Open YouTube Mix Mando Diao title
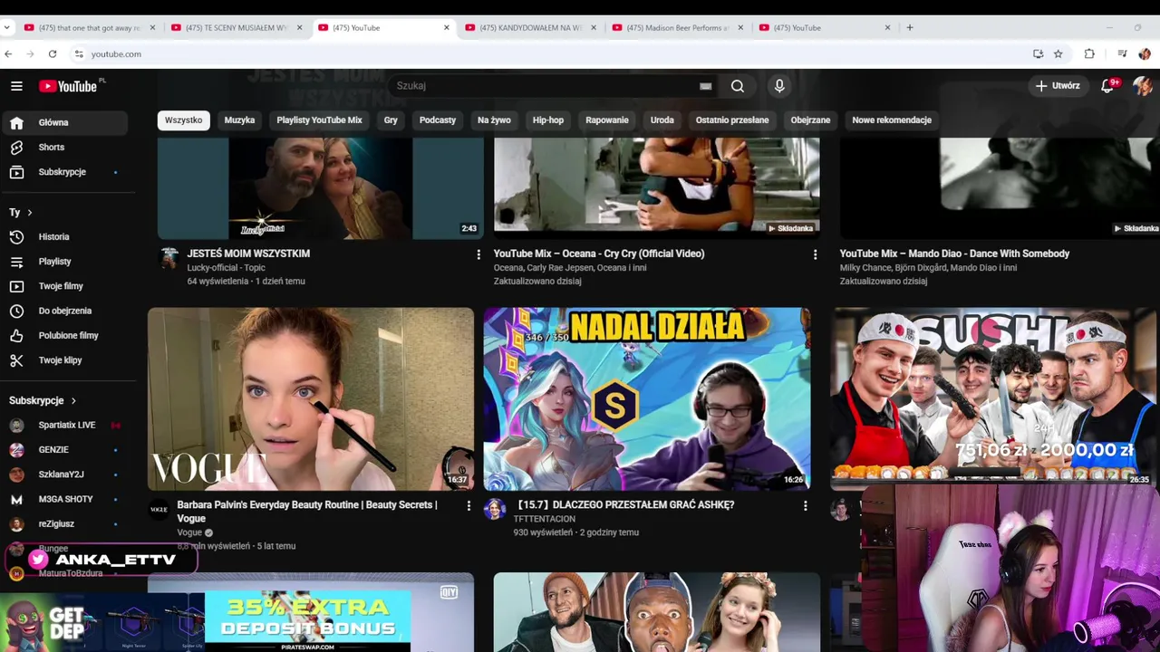This screenshot has width=1160, height=652. 954,254
